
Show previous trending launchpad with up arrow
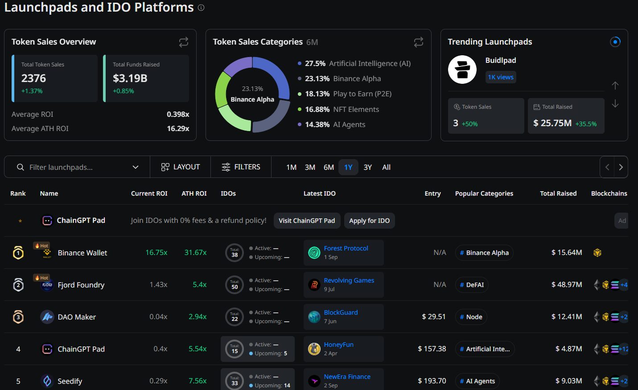(615, 85)
